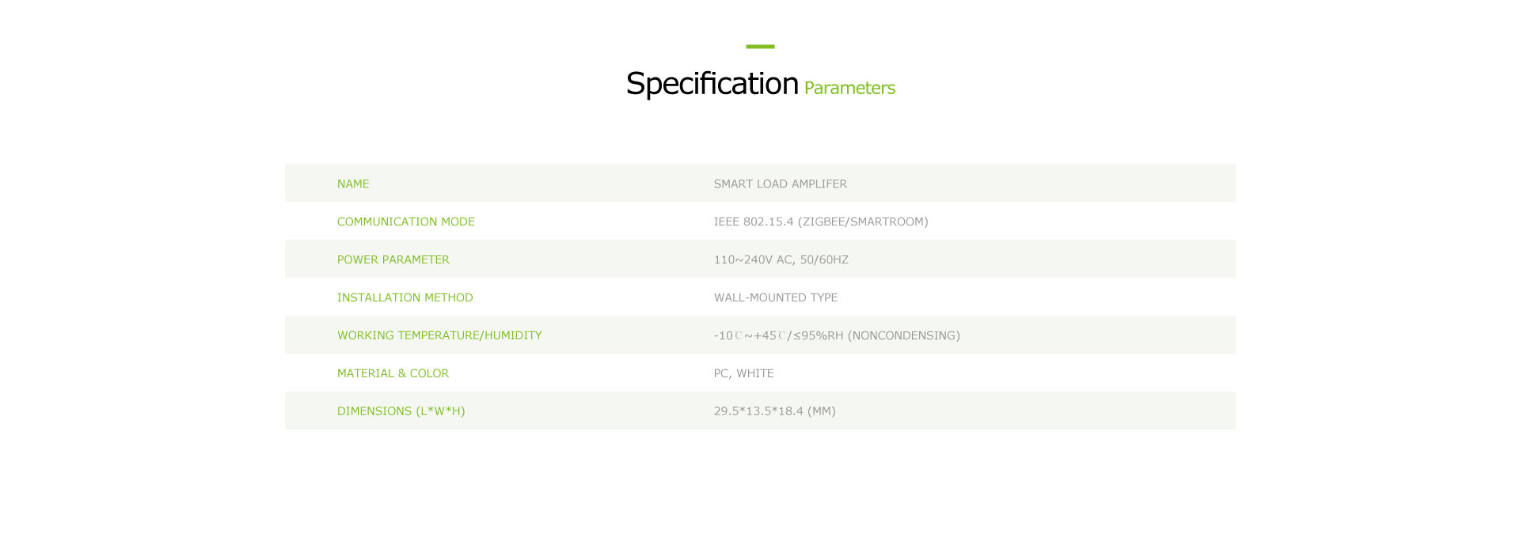Click the green Parameters subtitle
Image resolution: width=1520 pixels, height=537 pixels.
849,88
